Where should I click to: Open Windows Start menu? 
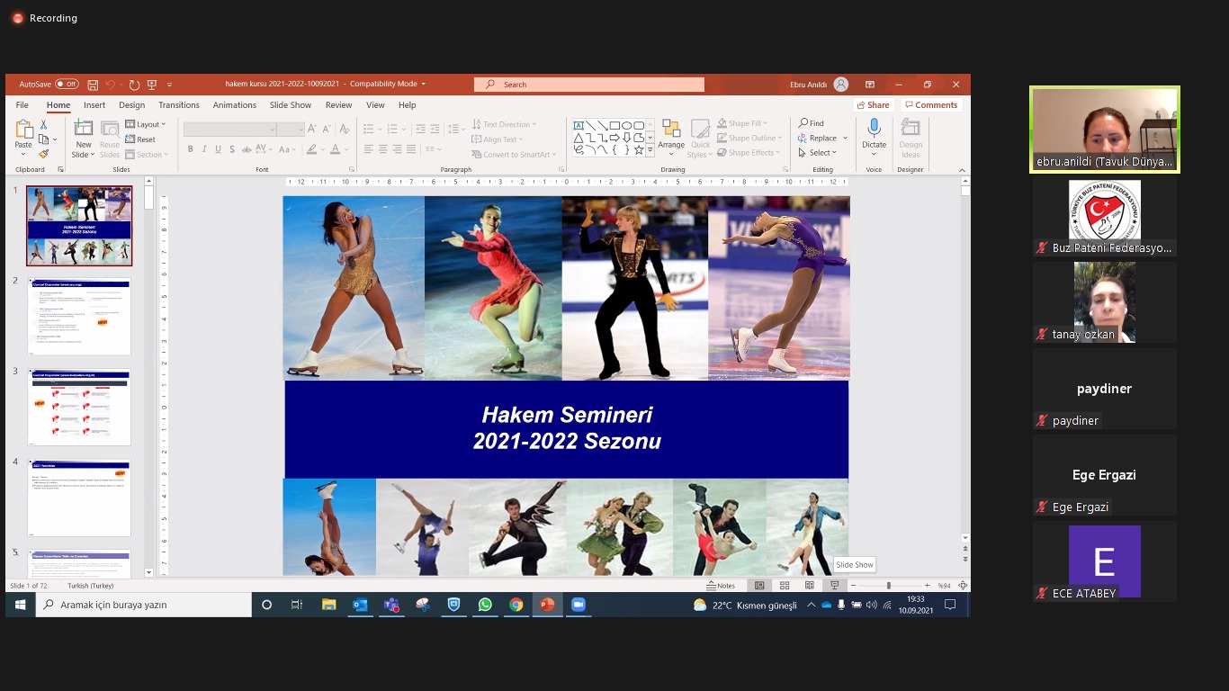click(20, 605)
